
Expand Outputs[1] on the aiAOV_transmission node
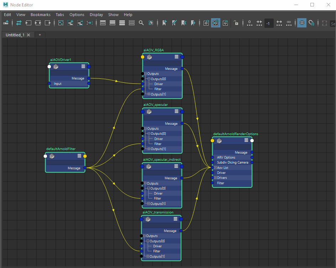tap(147, 256)
